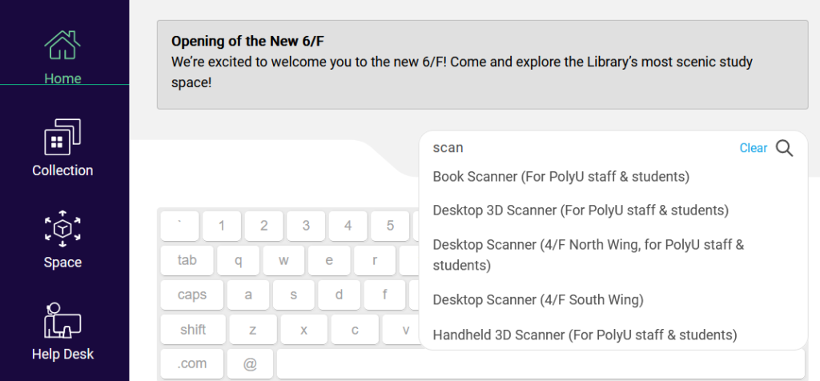
Task: Tap the letter q key
Action: (x=238, y=260)
